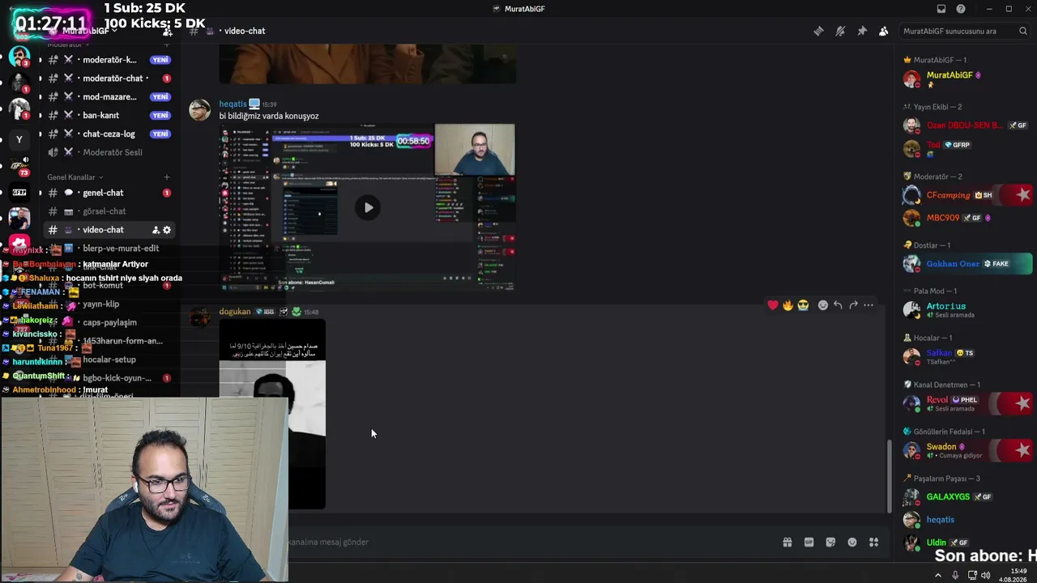Collapse the Genel Kanallar category
Screen dimensions: 1037x583
pyautogui.click(x=75, y=177)
